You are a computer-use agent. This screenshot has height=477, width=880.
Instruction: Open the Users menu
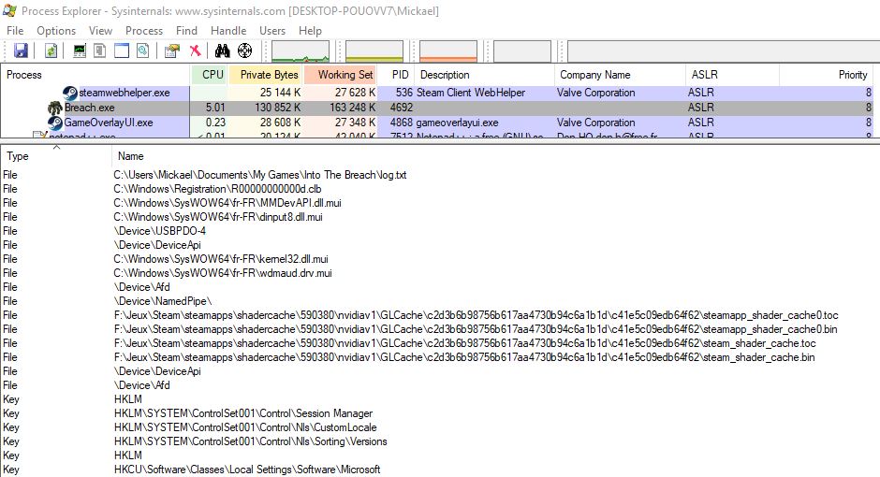[x=272, y=31]
